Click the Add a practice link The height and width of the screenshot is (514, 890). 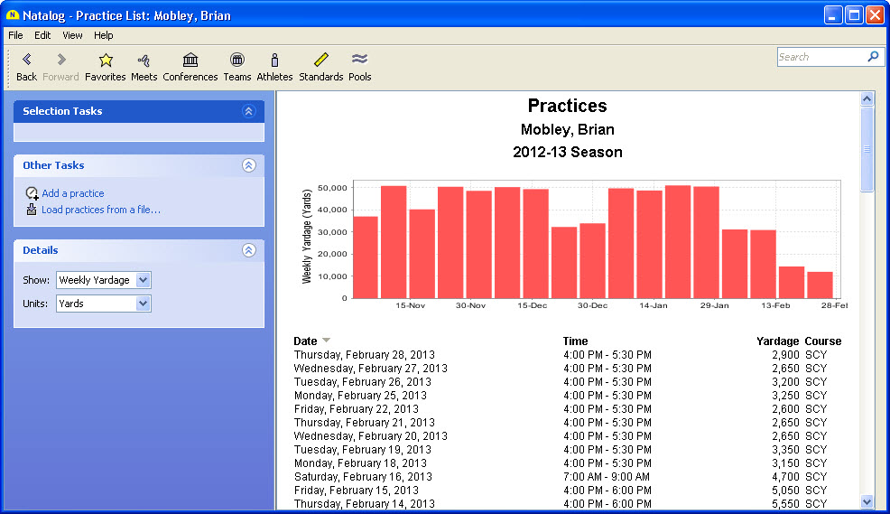(x=72, y=193)
